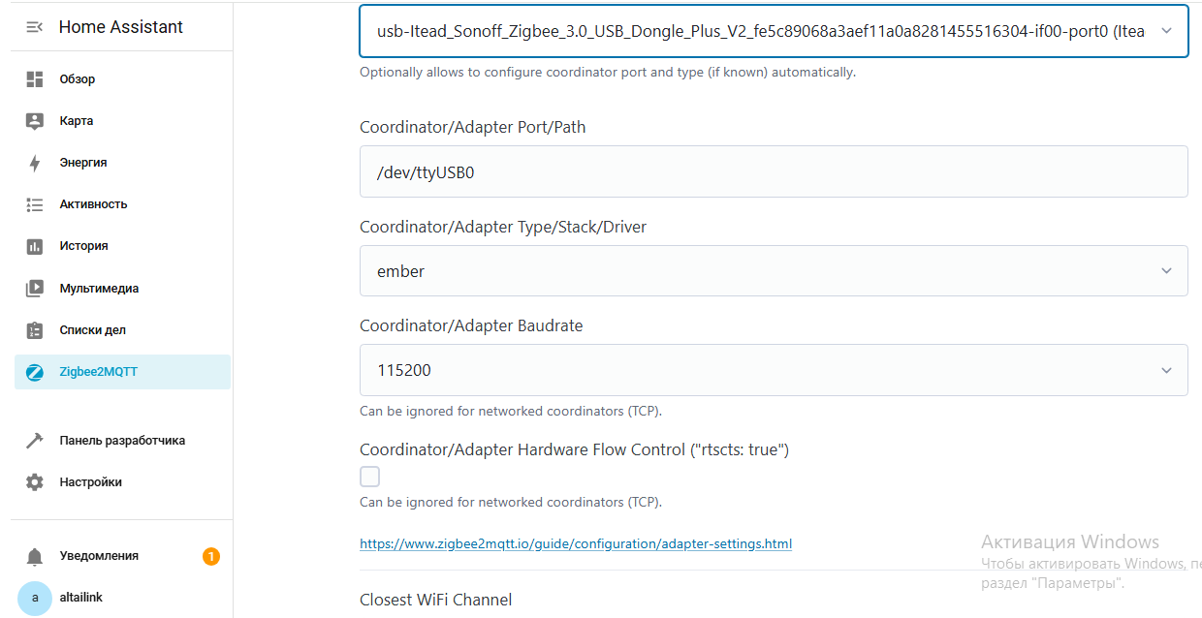Click the History chart icon
Viewport: 1202px width, 618px height.
coord(35,246)
